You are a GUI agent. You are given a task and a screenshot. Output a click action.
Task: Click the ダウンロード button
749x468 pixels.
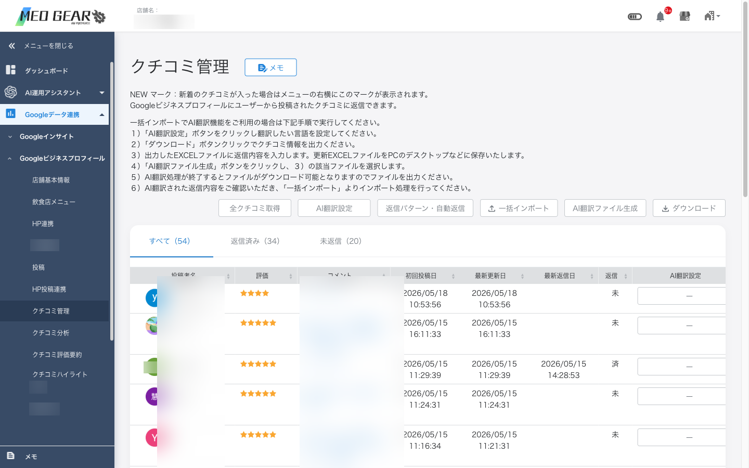[x=689, y=208]
